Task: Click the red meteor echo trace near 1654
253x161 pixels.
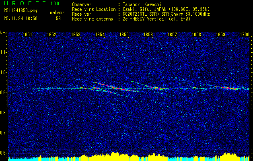Action: pos(116,87)
